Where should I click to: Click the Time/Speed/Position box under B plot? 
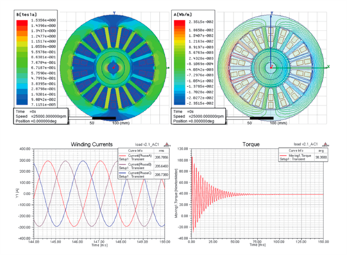(x=41, y=116)
